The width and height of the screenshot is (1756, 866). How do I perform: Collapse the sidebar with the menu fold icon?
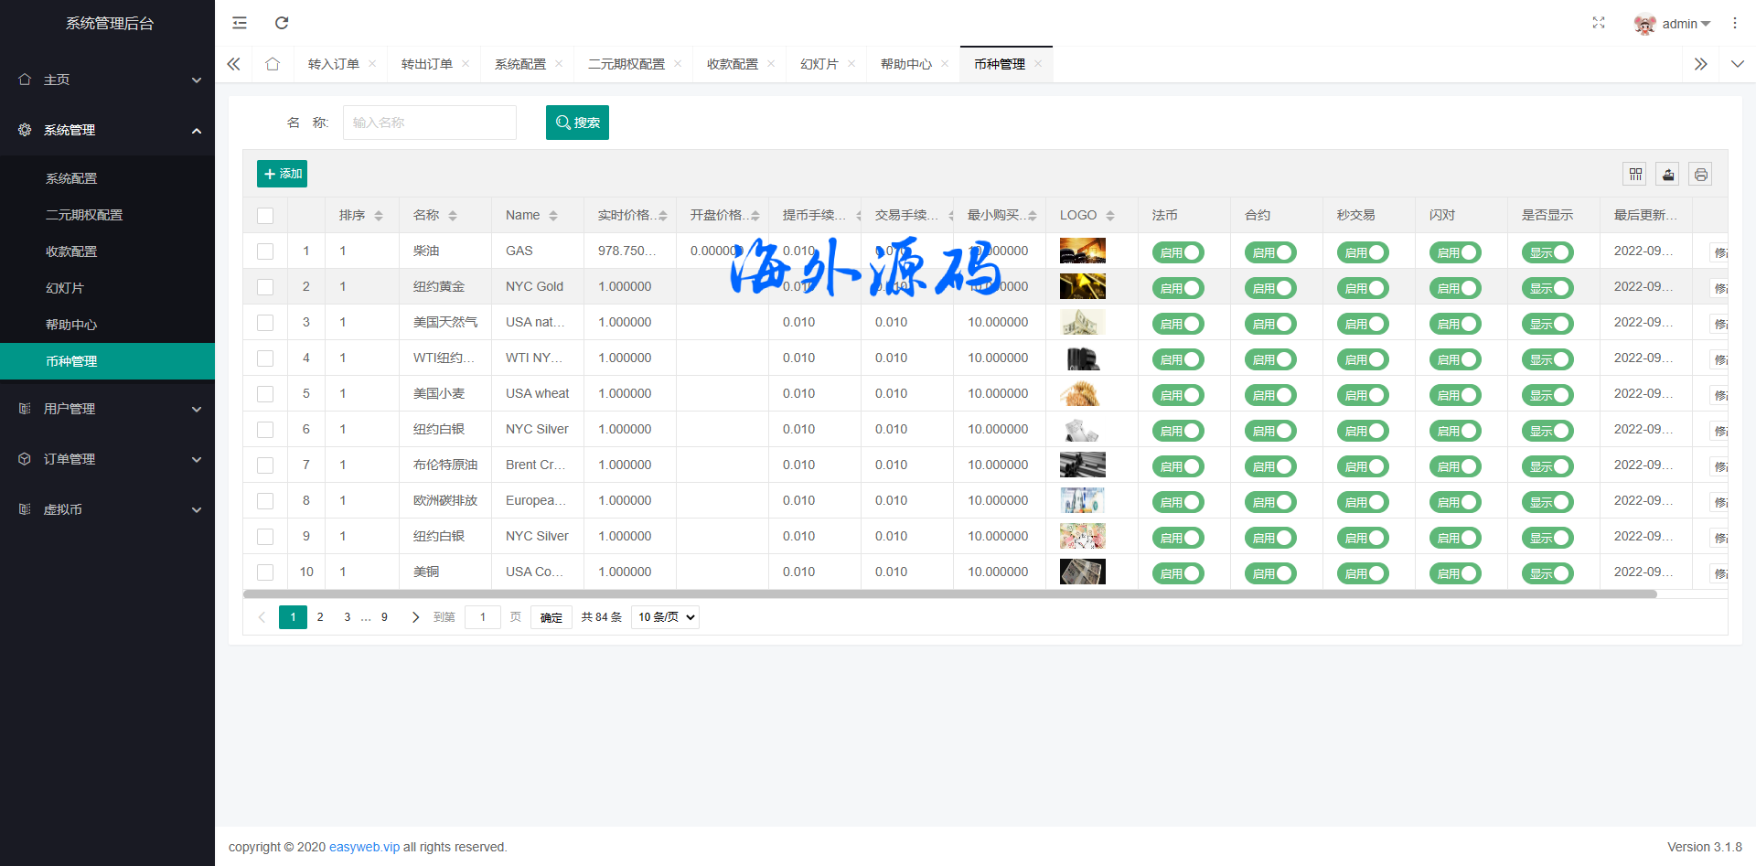pyautogui.click(x=240, y=23)
